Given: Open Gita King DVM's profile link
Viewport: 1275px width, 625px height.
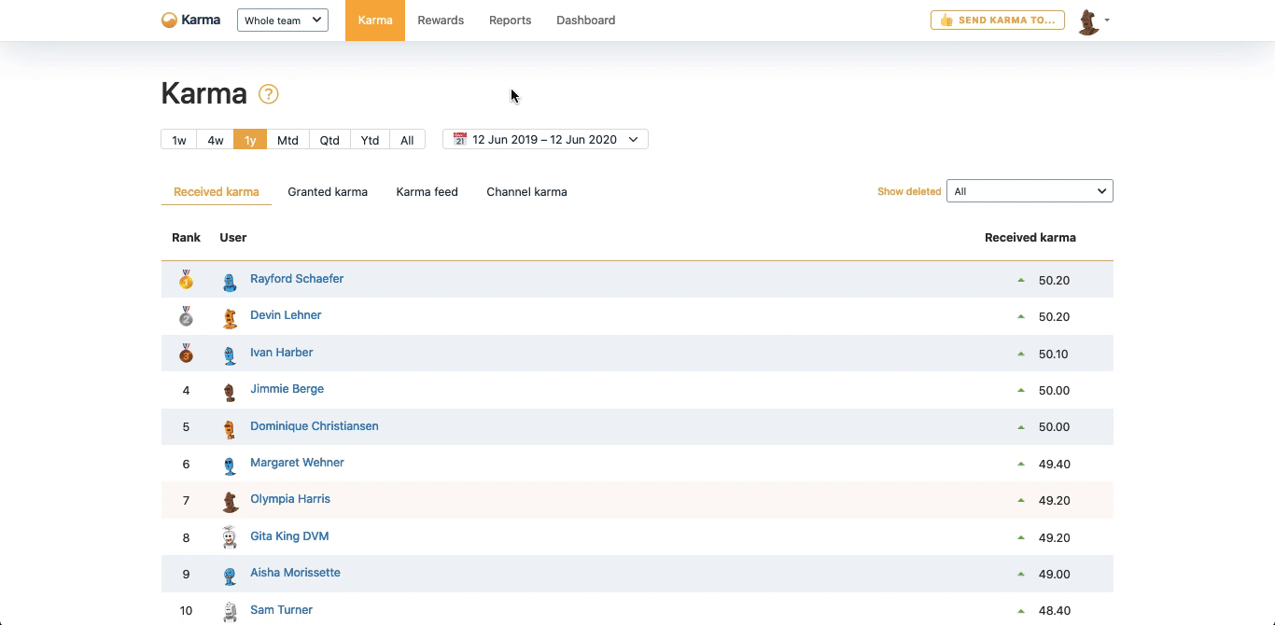Looking at the screenshot, I should coord(289,536).
